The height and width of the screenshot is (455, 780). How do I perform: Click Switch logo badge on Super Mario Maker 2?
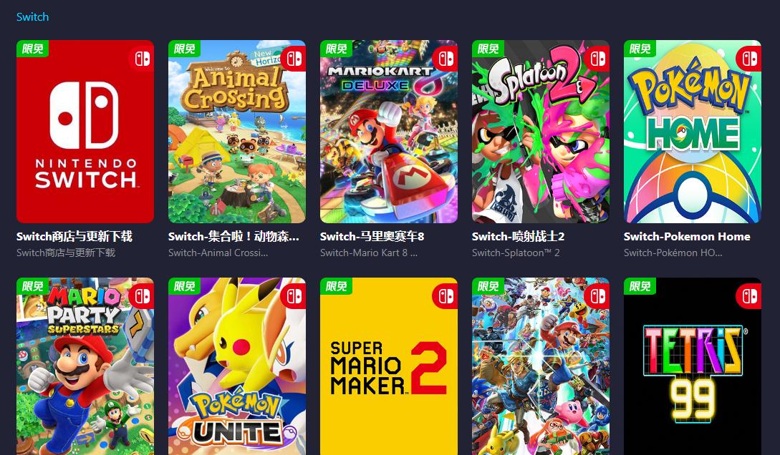(x=446, y=296)
